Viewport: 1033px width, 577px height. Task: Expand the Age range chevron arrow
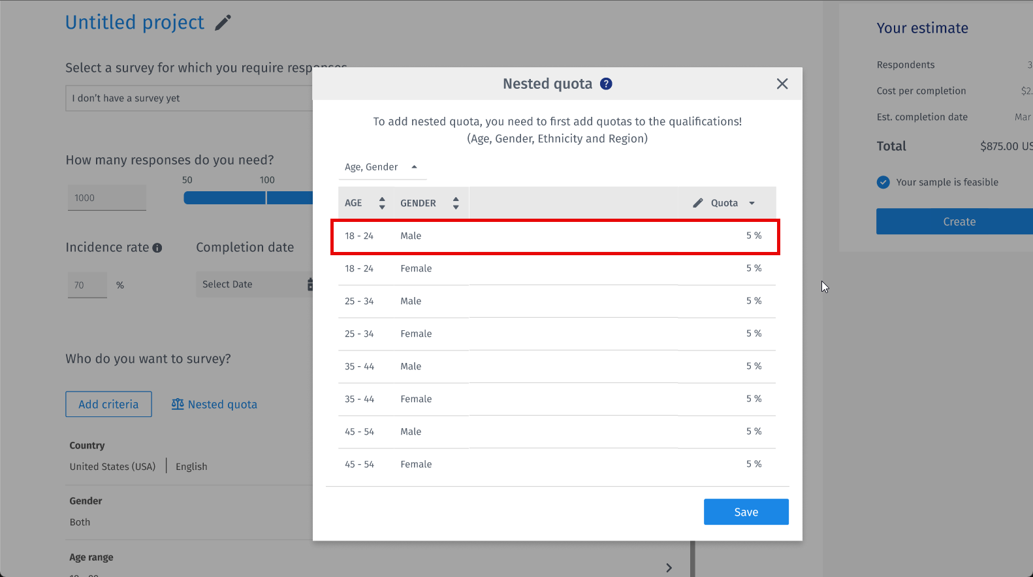669,567
